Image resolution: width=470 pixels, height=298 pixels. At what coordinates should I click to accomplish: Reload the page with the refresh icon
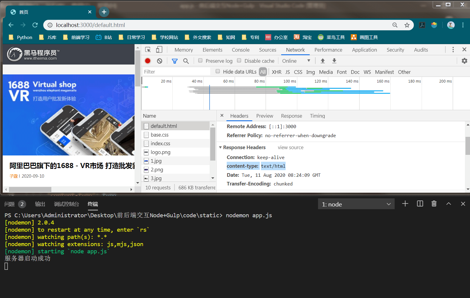[35, 25]
